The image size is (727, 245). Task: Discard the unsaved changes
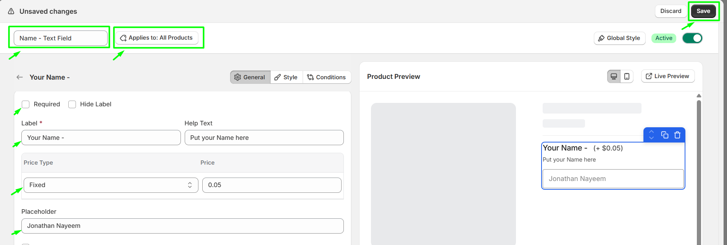pos(671,11)
